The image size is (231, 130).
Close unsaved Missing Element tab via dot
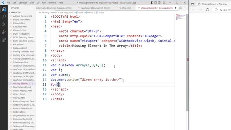[x=176, y=8]
